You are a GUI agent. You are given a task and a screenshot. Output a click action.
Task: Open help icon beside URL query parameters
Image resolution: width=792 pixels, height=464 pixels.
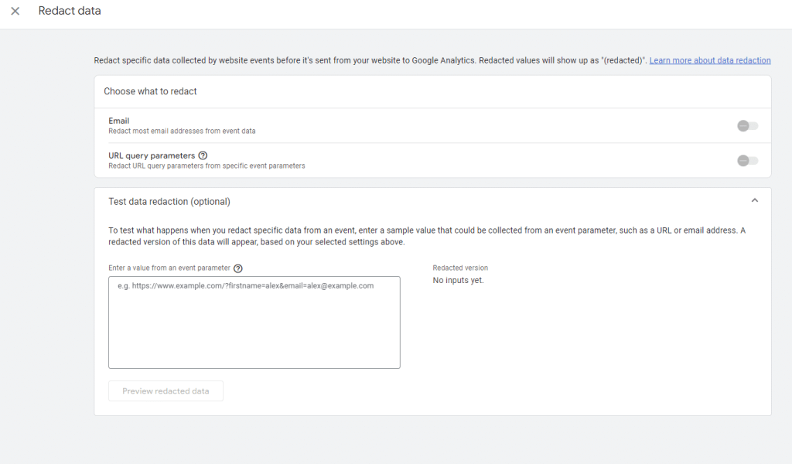click(x=203, y=155)
